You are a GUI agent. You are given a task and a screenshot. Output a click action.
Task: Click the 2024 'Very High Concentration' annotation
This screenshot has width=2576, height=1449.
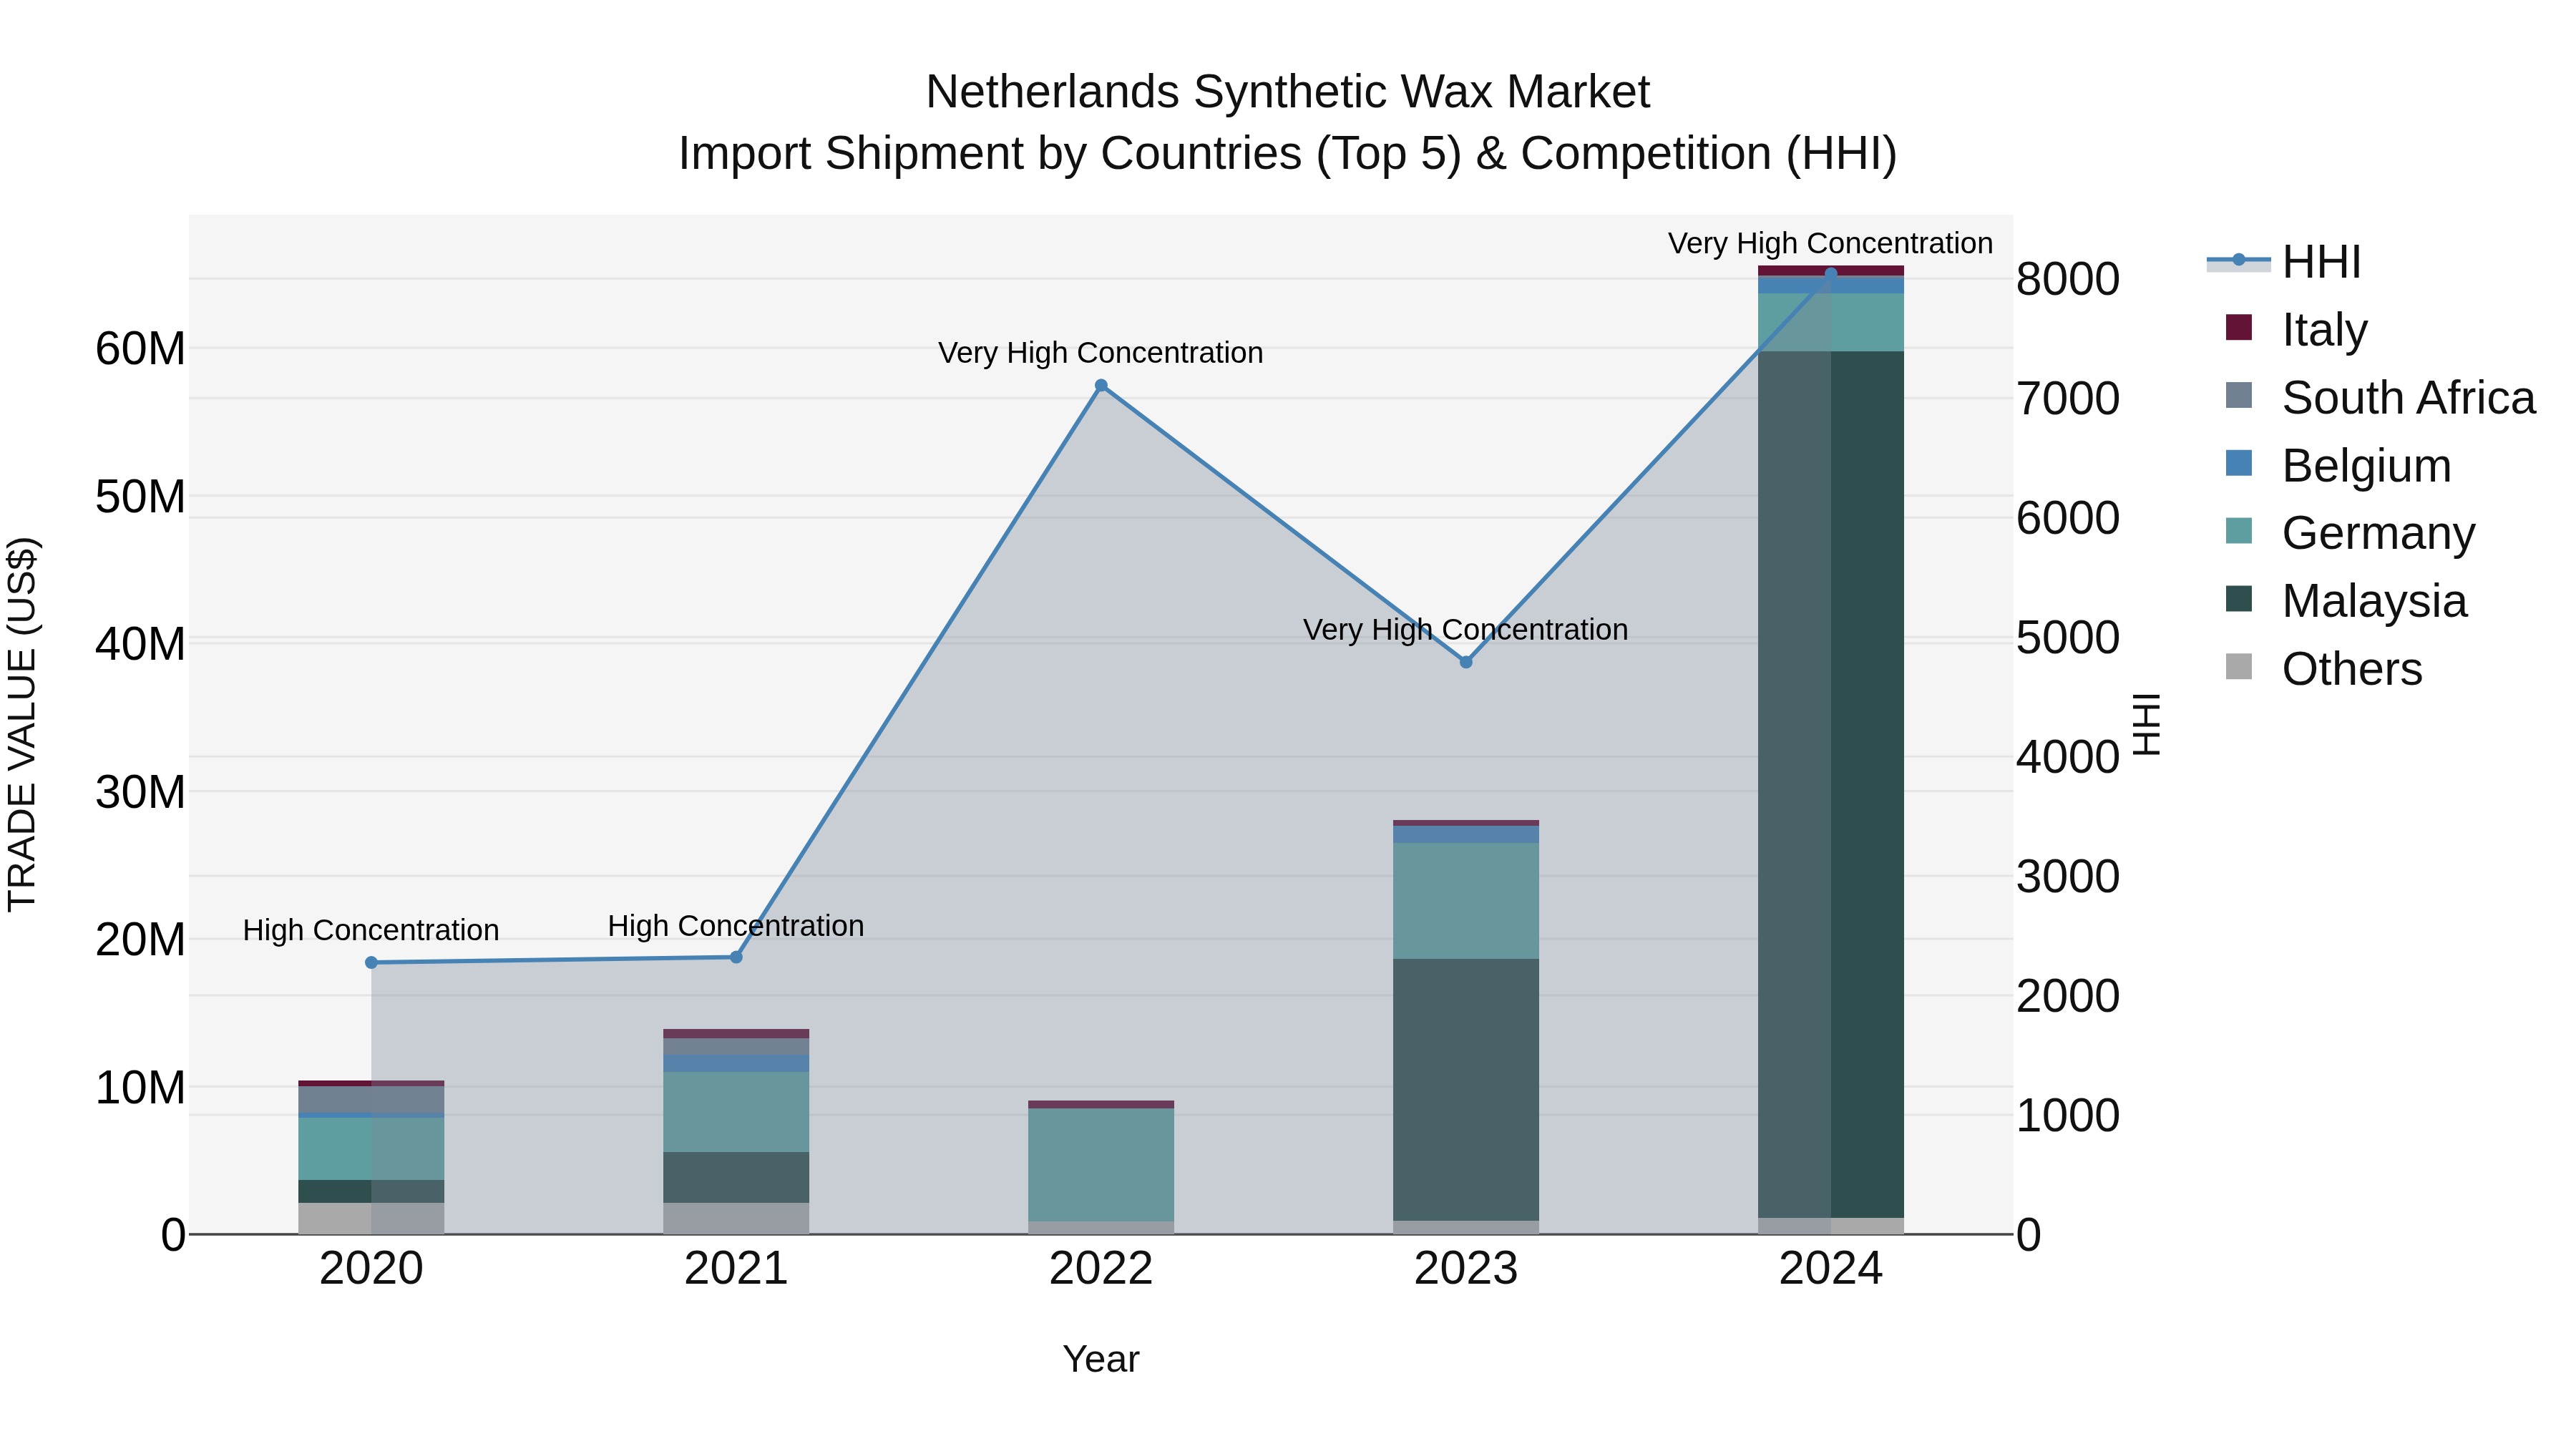click(1831, 243)
